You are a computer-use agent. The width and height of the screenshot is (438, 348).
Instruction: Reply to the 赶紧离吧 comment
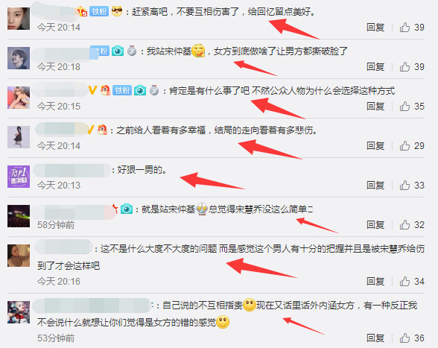point(375,27)
